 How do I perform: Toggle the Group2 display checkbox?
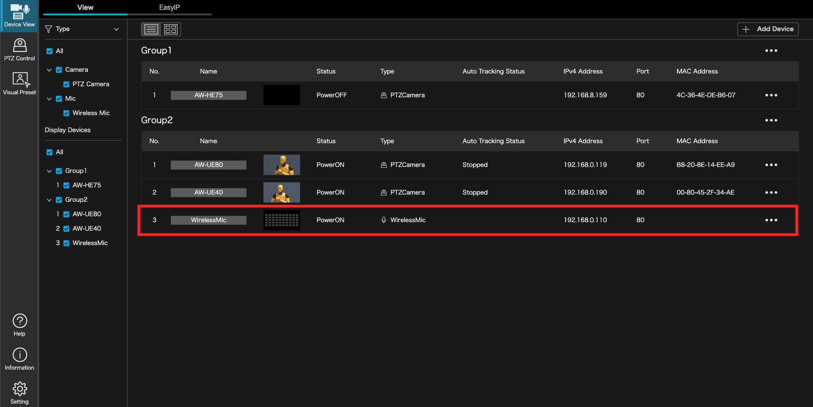pyautogui.click(x=59, y=200)
